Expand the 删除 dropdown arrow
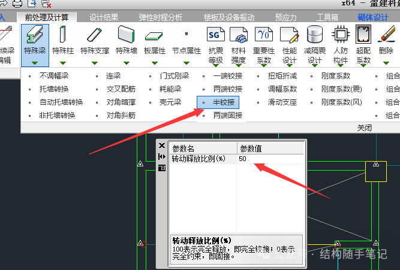Image resolution: width=400 pixels, height=270 pixels. (x=386, y=63)
